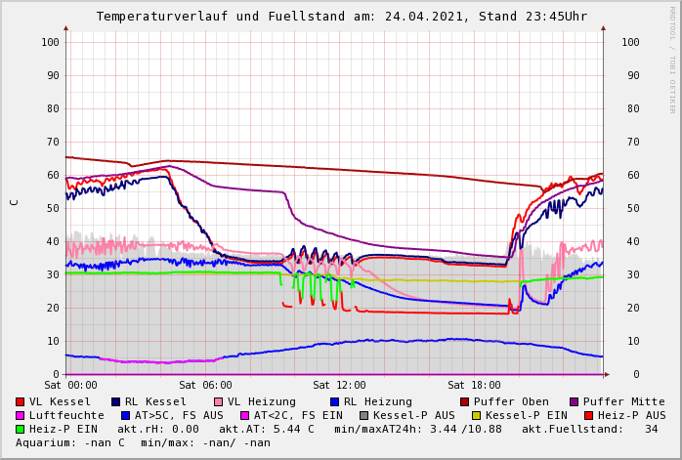
Task: Click the Puffer Oben legend color box
Action: tap(465, 402)
